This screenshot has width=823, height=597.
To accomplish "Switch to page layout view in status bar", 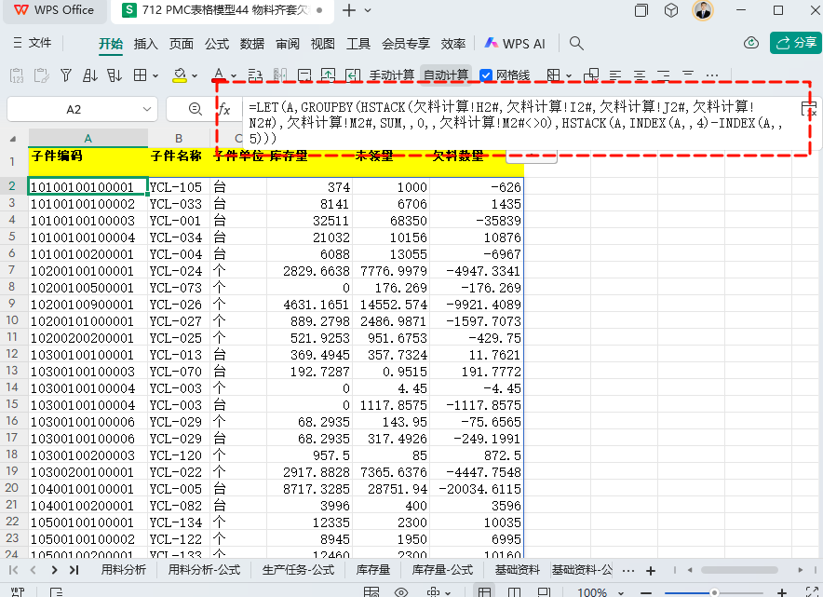I will pos(514,591).
